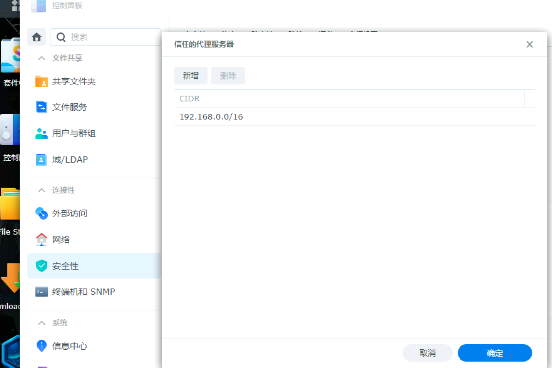This screenshot has width=552, height=368.
Task: Collapse the 文件共享 section
Action: [42, 58]
